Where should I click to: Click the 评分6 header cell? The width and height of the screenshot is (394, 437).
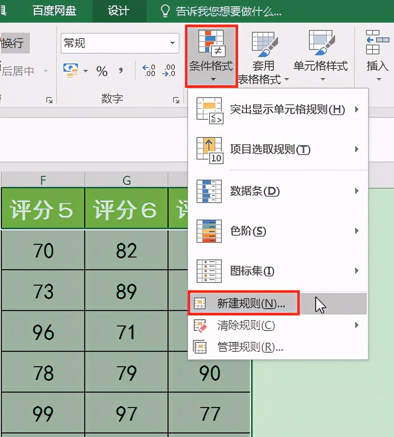click(126, 209)
